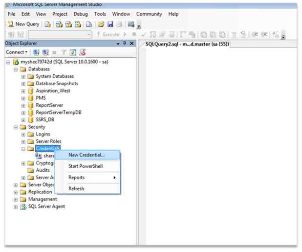Viewport: 302px width, 252px height.
Task: Open the View menu
Action: pos(41,14)
